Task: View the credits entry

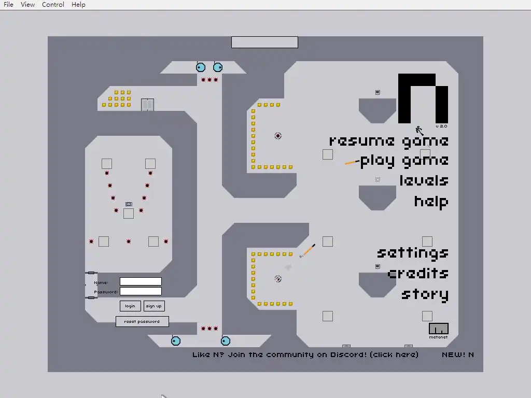Action: coord(418,273)
